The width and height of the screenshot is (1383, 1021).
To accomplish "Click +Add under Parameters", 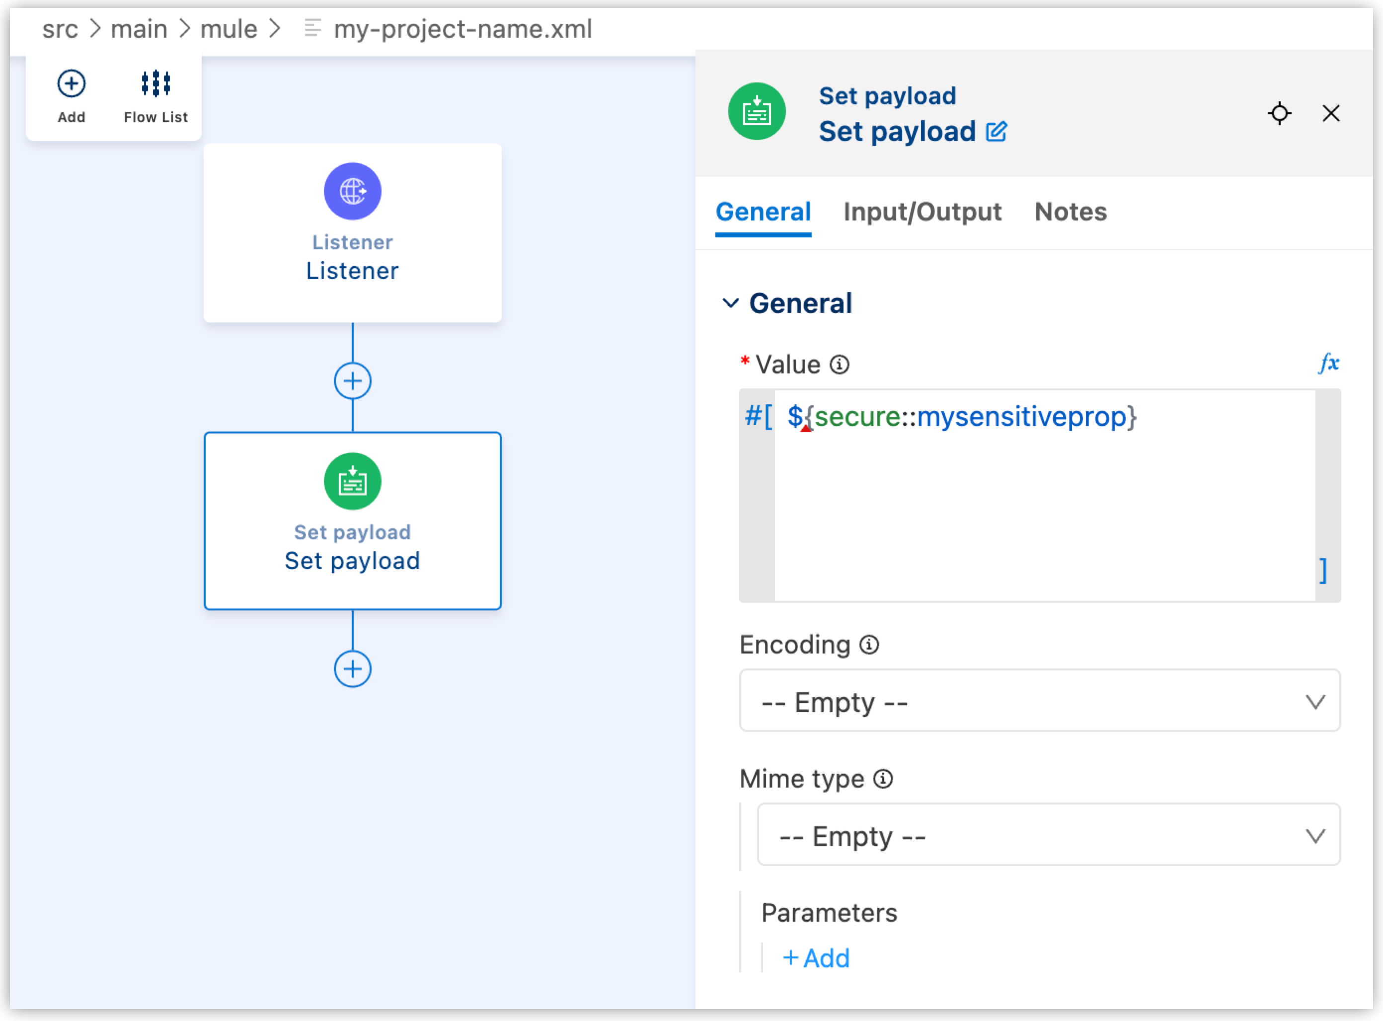I will (816, 958).
